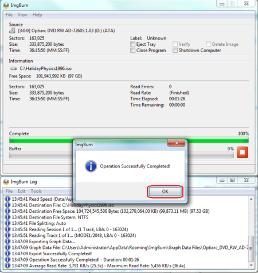Click the log scrollbar down arrow
The width and height of the screenshot is (258, 273).
[x=251, y=265]
